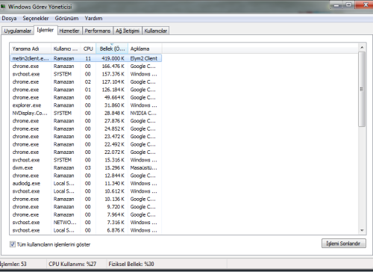Select the İşlemler tab
Viewport: 373px width, 272px height.
[46, 30]
